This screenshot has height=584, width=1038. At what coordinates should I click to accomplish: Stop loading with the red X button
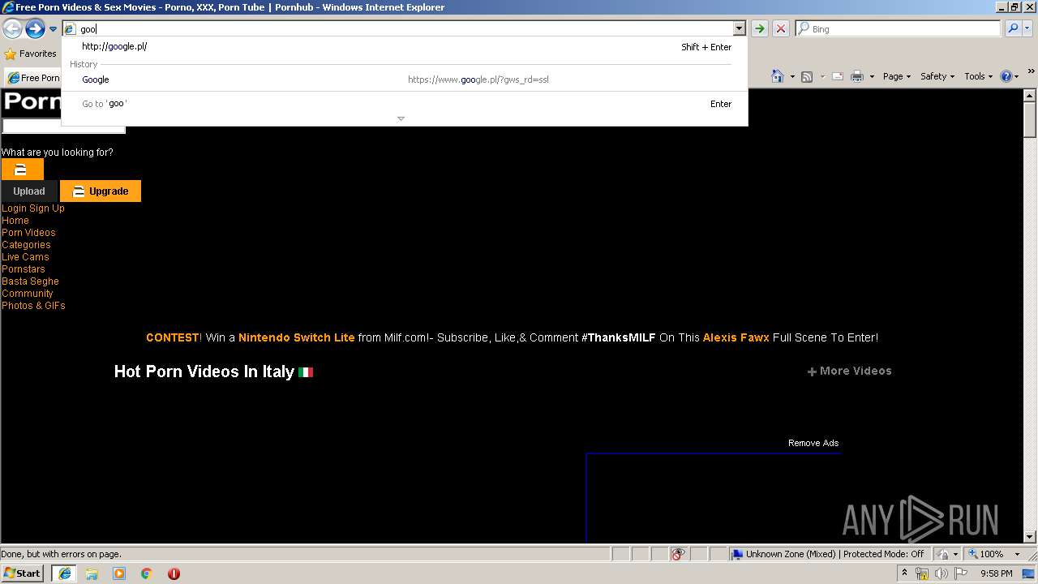click(x=780, y=29)
